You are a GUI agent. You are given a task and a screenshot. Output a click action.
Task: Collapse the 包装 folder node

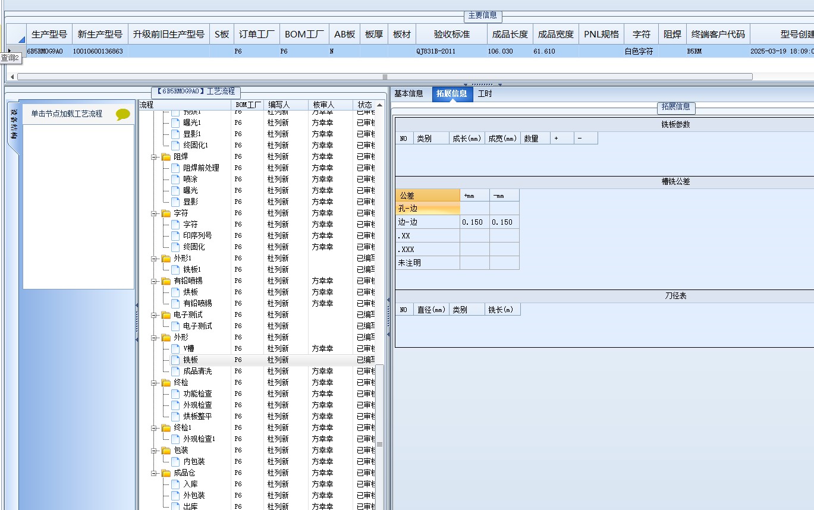pos(154,451)
